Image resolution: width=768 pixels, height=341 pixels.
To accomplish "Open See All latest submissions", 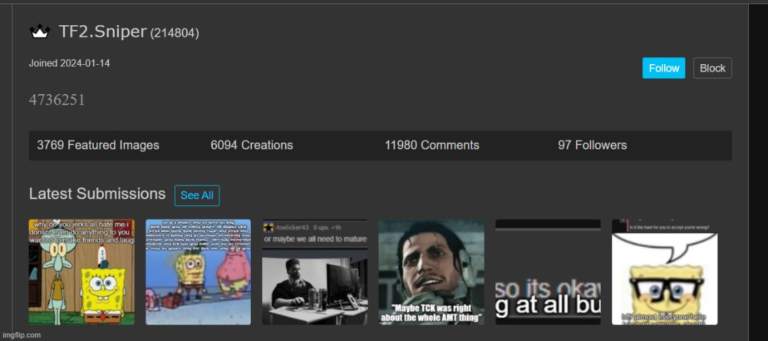I will 197,196.
